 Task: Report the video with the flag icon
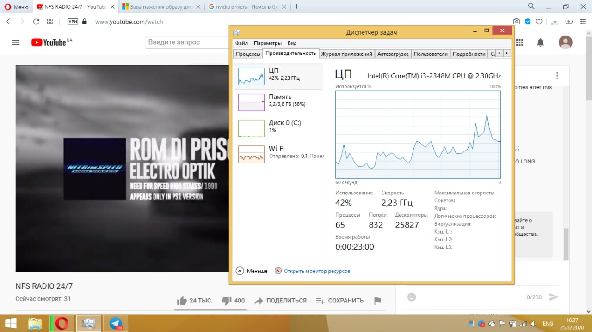(377, 301)
